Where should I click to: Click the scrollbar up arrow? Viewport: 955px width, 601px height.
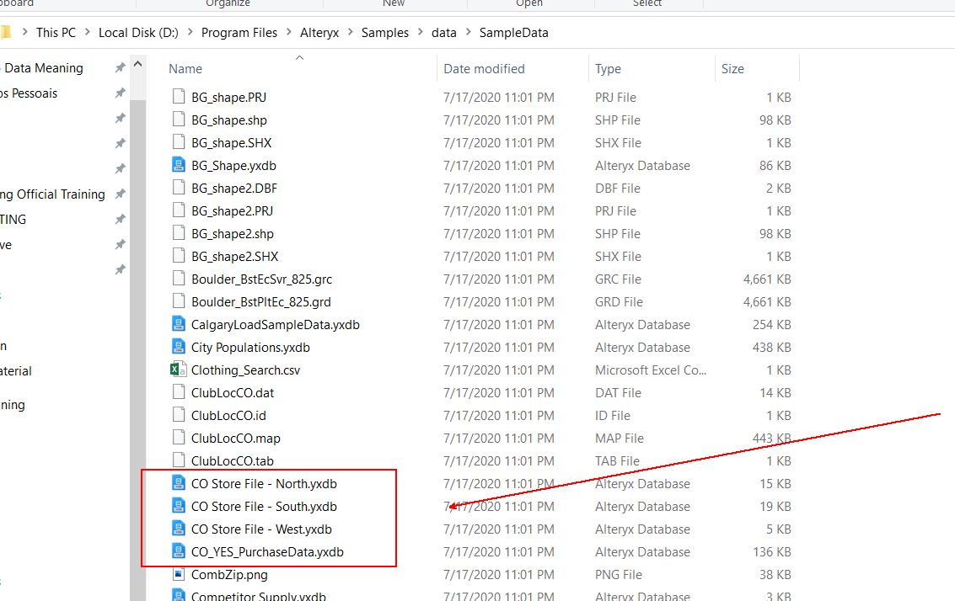click(137, 61)
